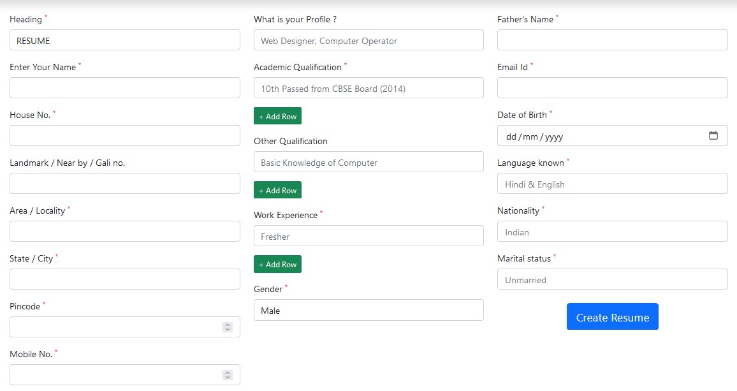Add a row under Academic Qualification
The height and width of the screenshot is (391, 737).
pyautogui.click(x=277, y=116)
